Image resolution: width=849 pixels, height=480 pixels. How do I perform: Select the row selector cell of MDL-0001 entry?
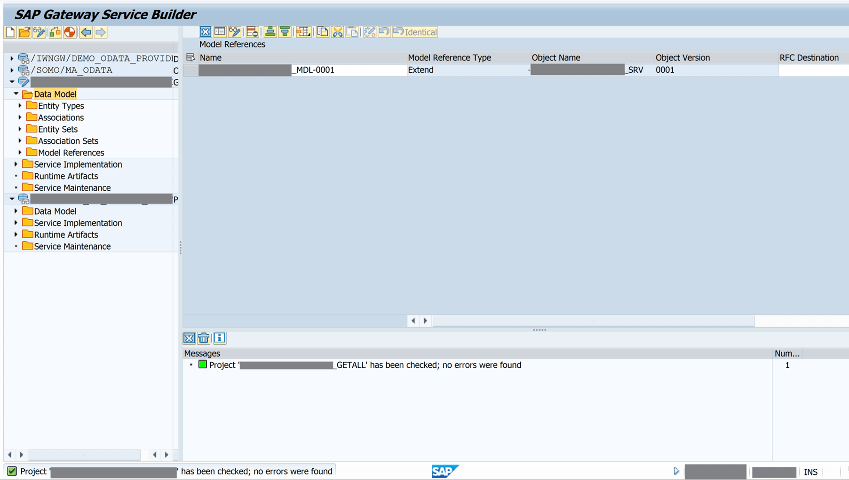pos(190,70)
